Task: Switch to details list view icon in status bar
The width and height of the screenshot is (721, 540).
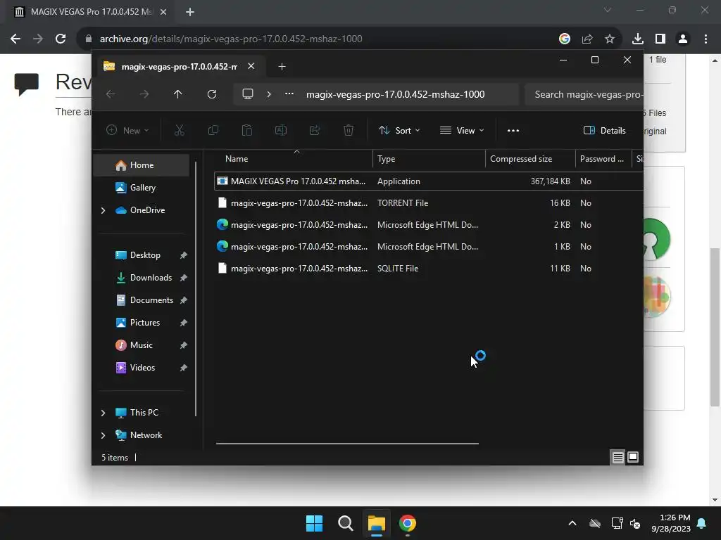Action: [x=617, y=457]
